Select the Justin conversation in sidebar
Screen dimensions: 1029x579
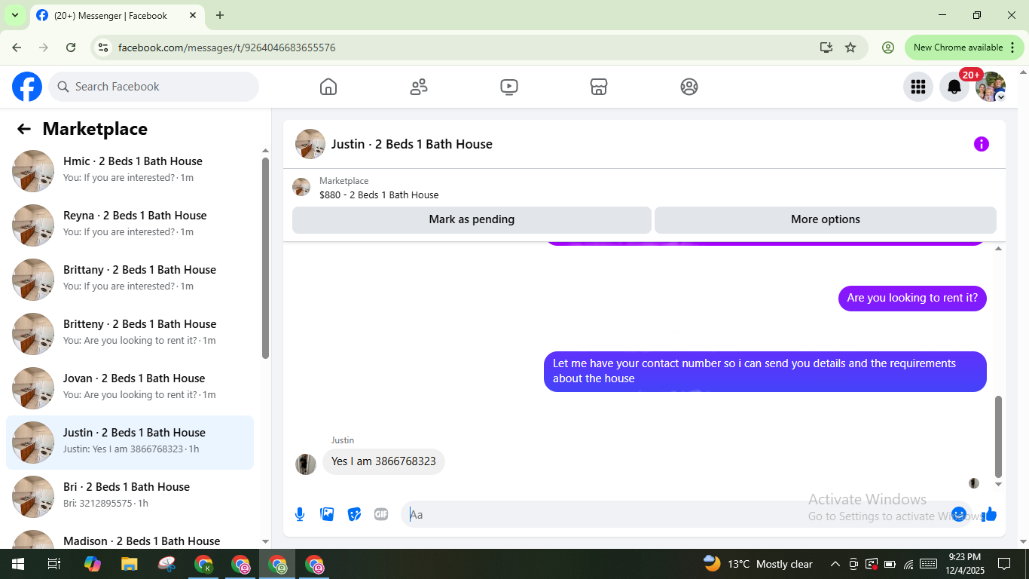pos(130,443)
